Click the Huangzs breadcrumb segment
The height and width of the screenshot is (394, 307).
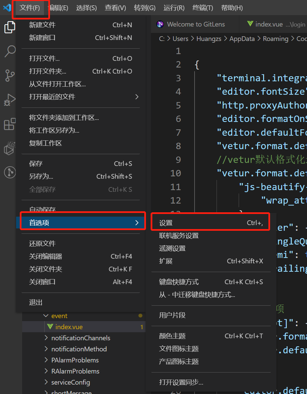(209, 39)
